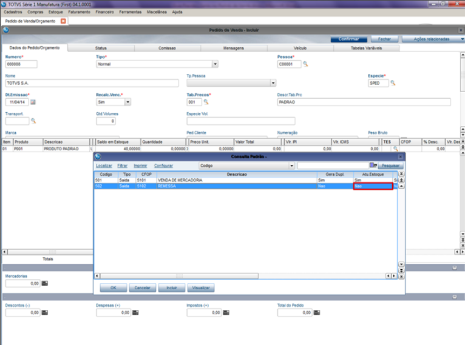Click the Incluir button in dialog

pyautogui.click(x=172, y=288)
